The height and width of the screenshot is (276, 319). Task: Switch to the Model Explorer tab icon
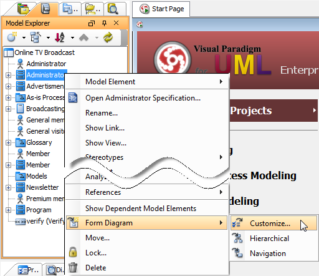(45, 9)
